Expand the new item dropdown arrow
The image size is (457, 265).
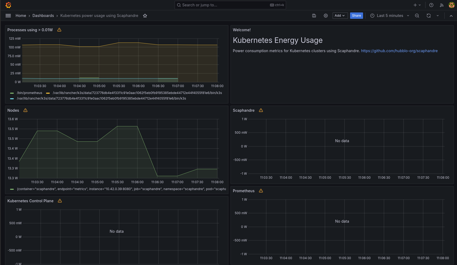[420, 5]
